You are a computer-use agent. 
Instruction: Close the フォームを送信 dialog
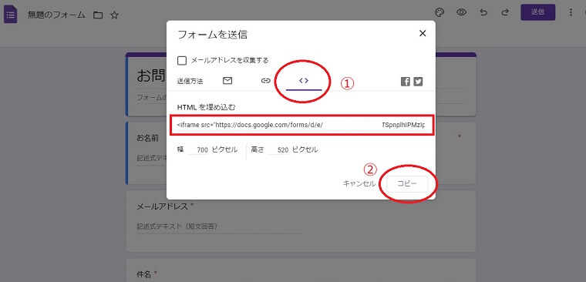[x=423, y=34]
